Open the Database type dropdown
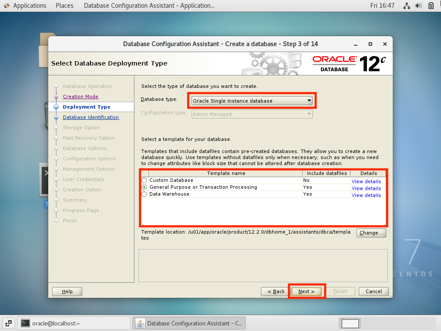This screenshot has height=331, width=441. pyautogui.click(x=252, y=101)
